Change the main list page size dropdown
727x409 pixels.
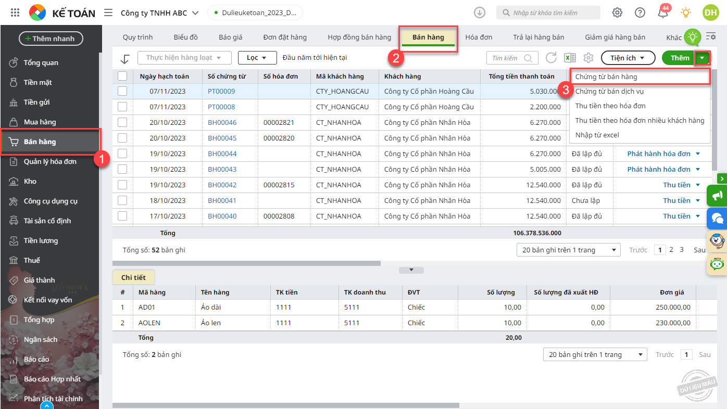569,250
